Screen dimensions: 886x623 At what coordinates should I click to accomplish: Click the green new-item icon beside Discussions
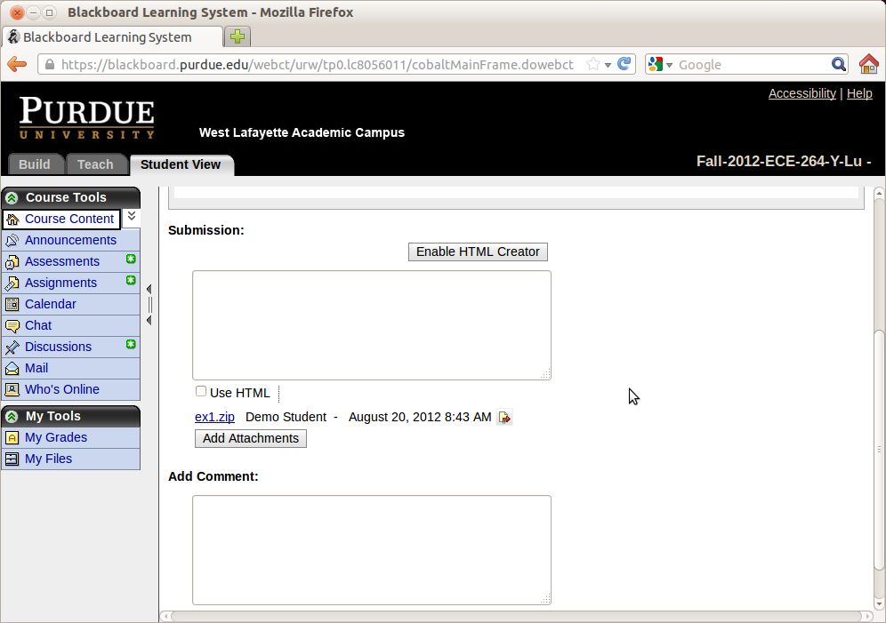(131, 345)
